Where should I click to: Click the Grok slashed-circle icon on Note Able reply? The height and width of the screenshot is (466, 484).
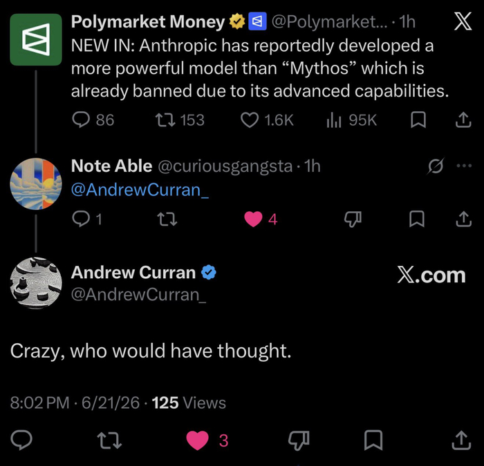click(436, 166)
